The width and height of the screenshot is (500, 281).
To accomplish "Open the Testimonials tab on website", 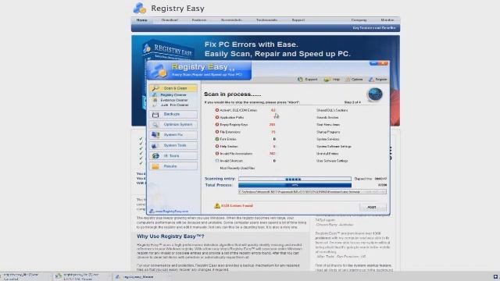I will click(x=266, y=20).
